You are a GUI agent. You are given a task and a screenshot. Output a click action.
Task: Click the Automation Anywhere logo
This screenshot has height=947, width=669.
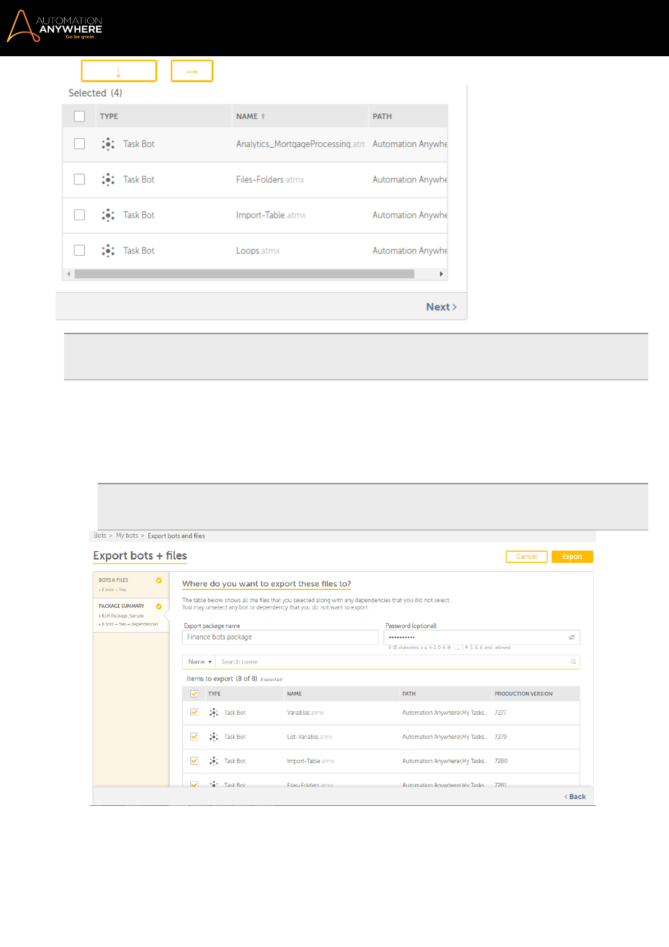tap(54, 26)
